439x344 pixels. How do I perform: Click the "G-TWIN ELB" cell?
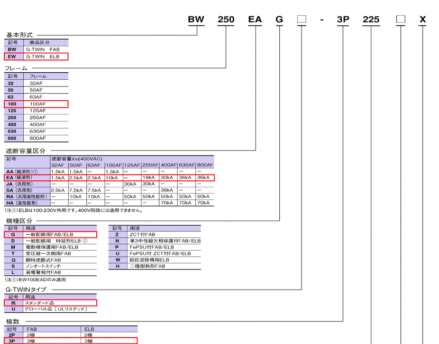tap(43, 56)
